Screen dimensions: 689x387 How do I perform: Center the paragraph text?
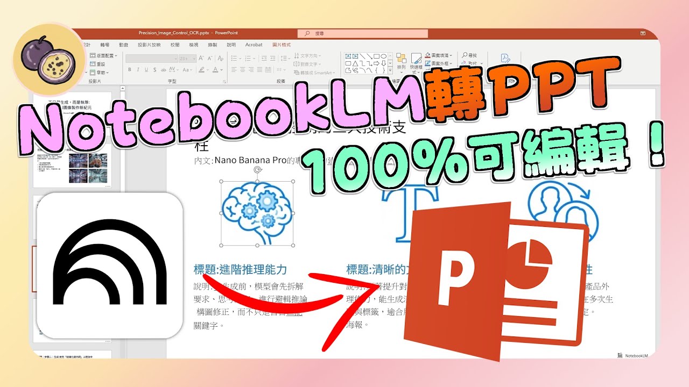(242, 69)
